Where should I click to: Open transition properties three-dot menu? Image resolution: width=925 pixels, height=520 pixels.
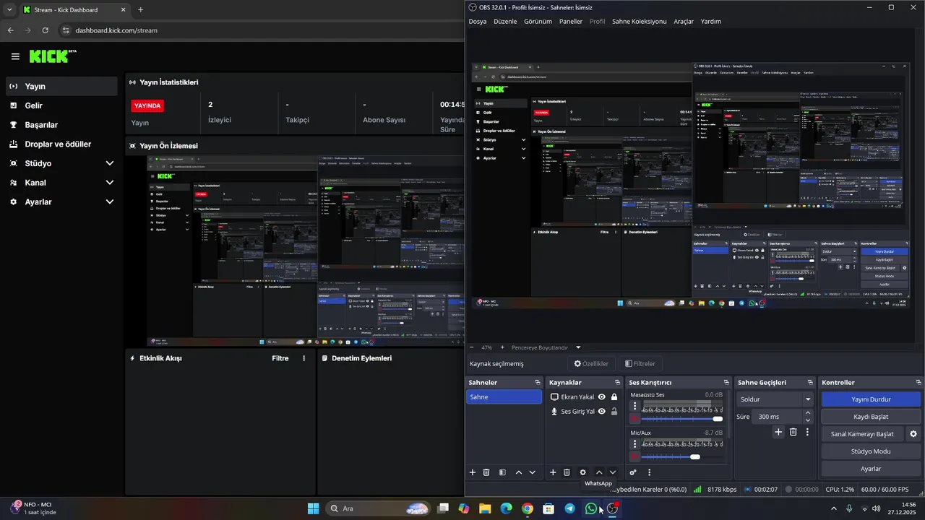pyautogui.click(x=807, y=432)
